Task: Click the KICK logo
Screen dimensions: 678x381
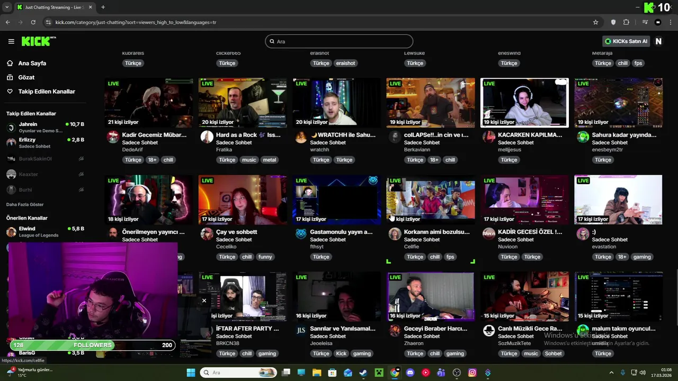Action: click(38, 41)
